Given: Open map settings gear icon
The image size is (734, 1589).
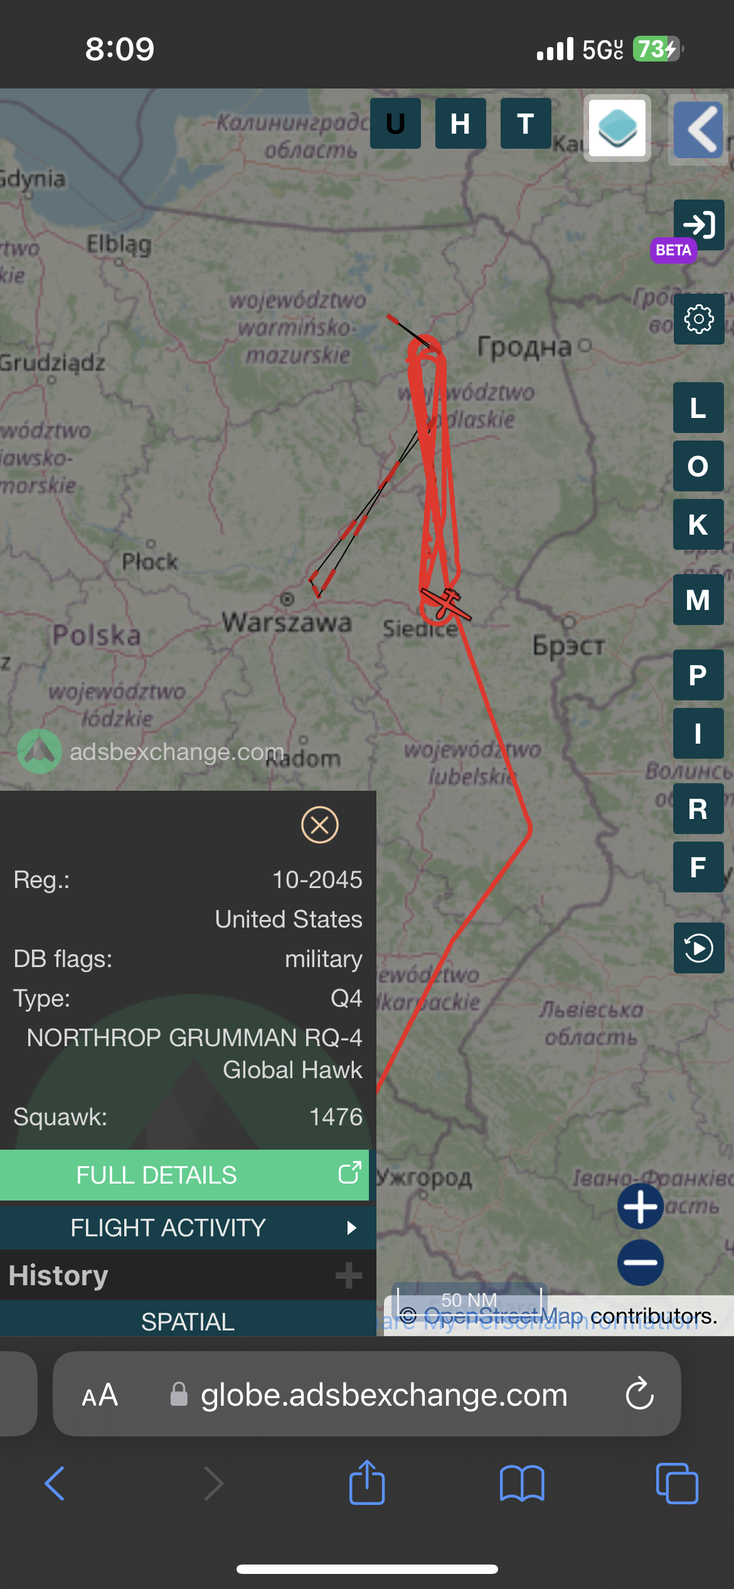Looking at the screenshot, I should coord(699,319).
